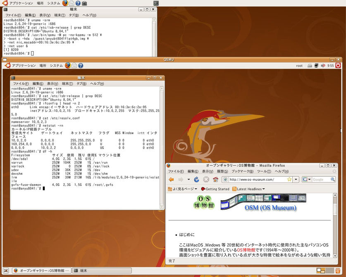Switch workspace using guest workspace switcher
This screenshot has width=346, height=277.
point(325,270)
